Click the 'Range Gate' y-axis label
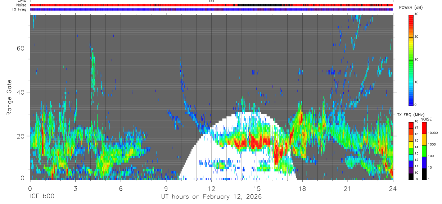Image resolution: width=442 pixels, height=204 pixels. point(9,98)
